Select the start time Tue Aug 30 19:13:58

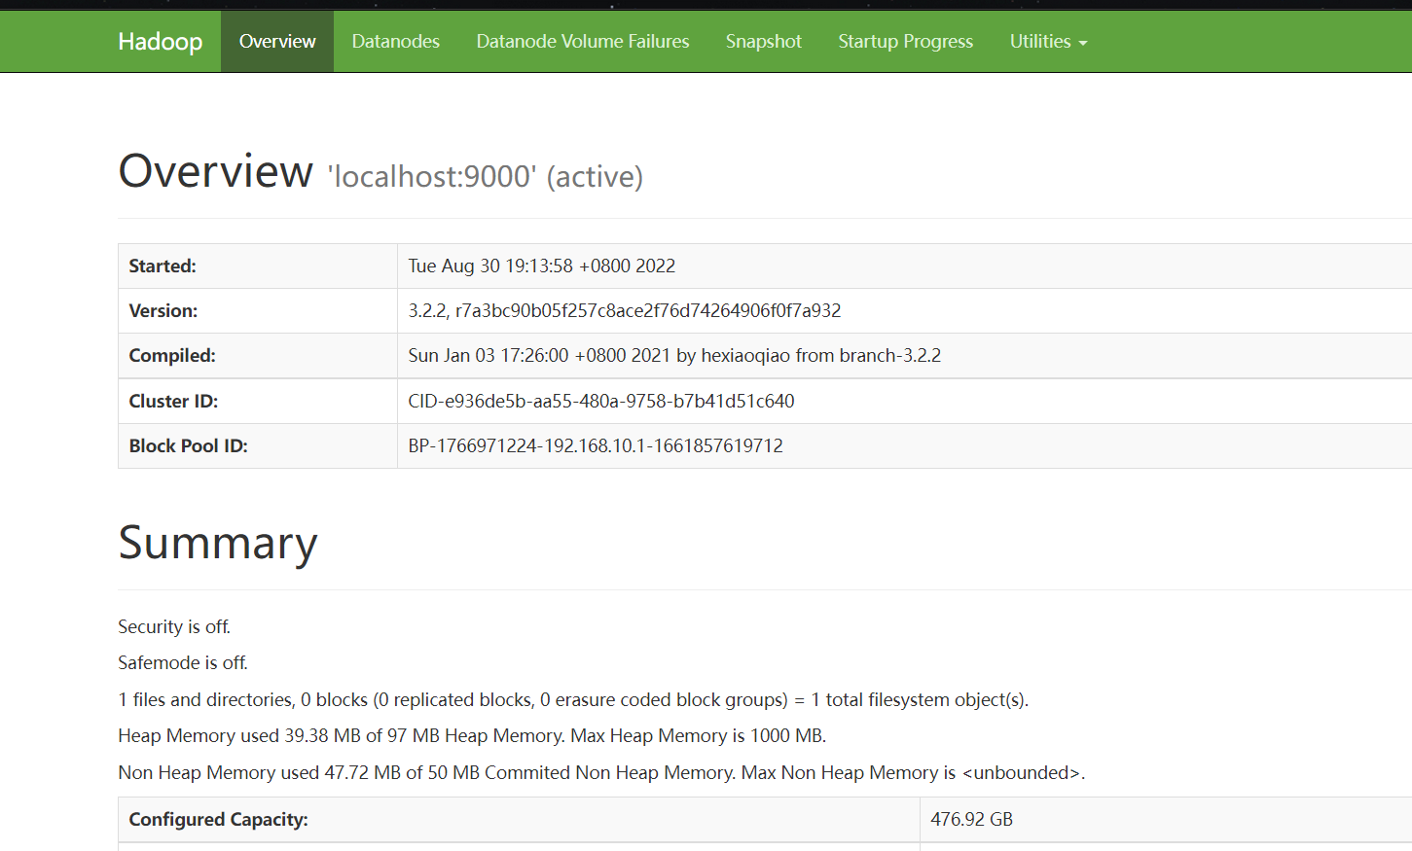542,266
